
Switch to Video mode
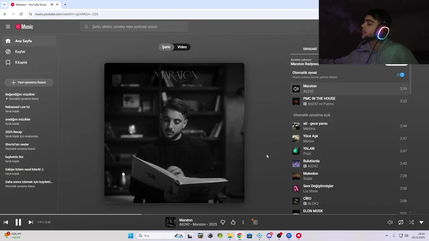(x=182, y=47)
